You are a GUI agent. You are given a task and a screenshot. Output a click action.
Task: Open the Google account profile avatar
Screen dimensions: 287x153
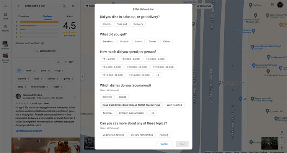point(280,5)
